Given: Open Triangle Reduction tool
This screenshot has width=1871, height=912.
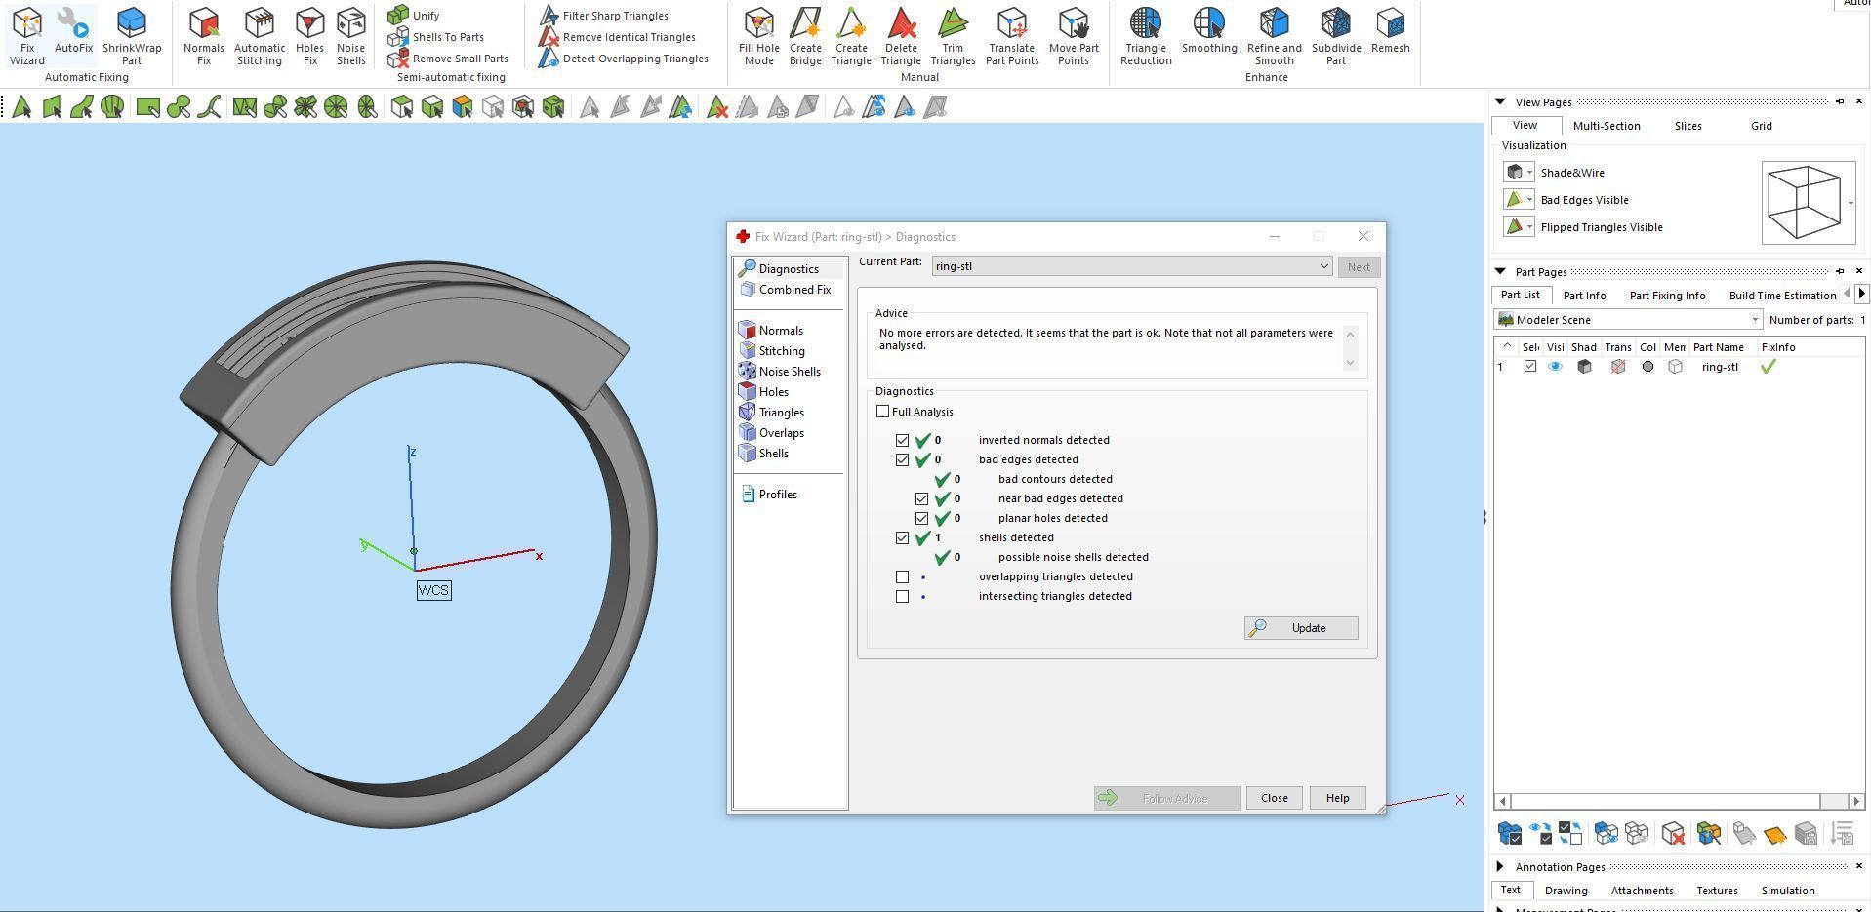Looking at the screenshot, I should point(1146,35).
